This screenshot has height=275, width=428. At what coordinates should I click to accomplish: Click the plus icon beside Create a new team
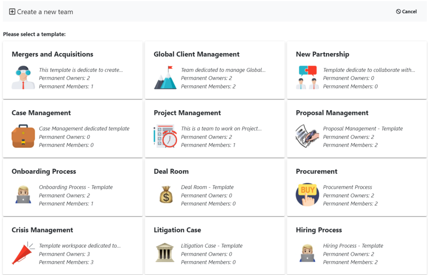click(12, 11)
